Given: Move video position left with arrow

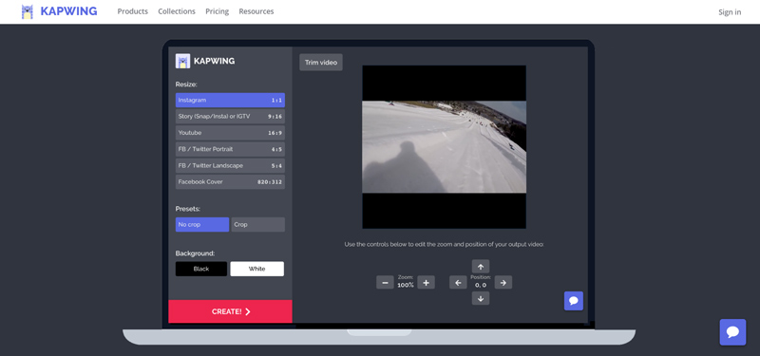Looking at the screenshot, I should click(458, 282).
